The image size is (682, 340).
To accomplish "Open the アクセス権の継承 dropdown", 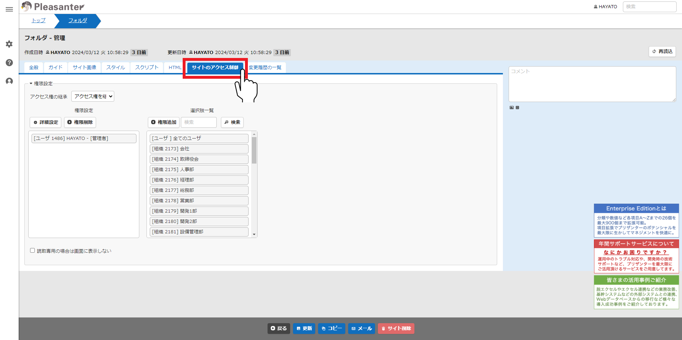I will [x=93, y=96].
